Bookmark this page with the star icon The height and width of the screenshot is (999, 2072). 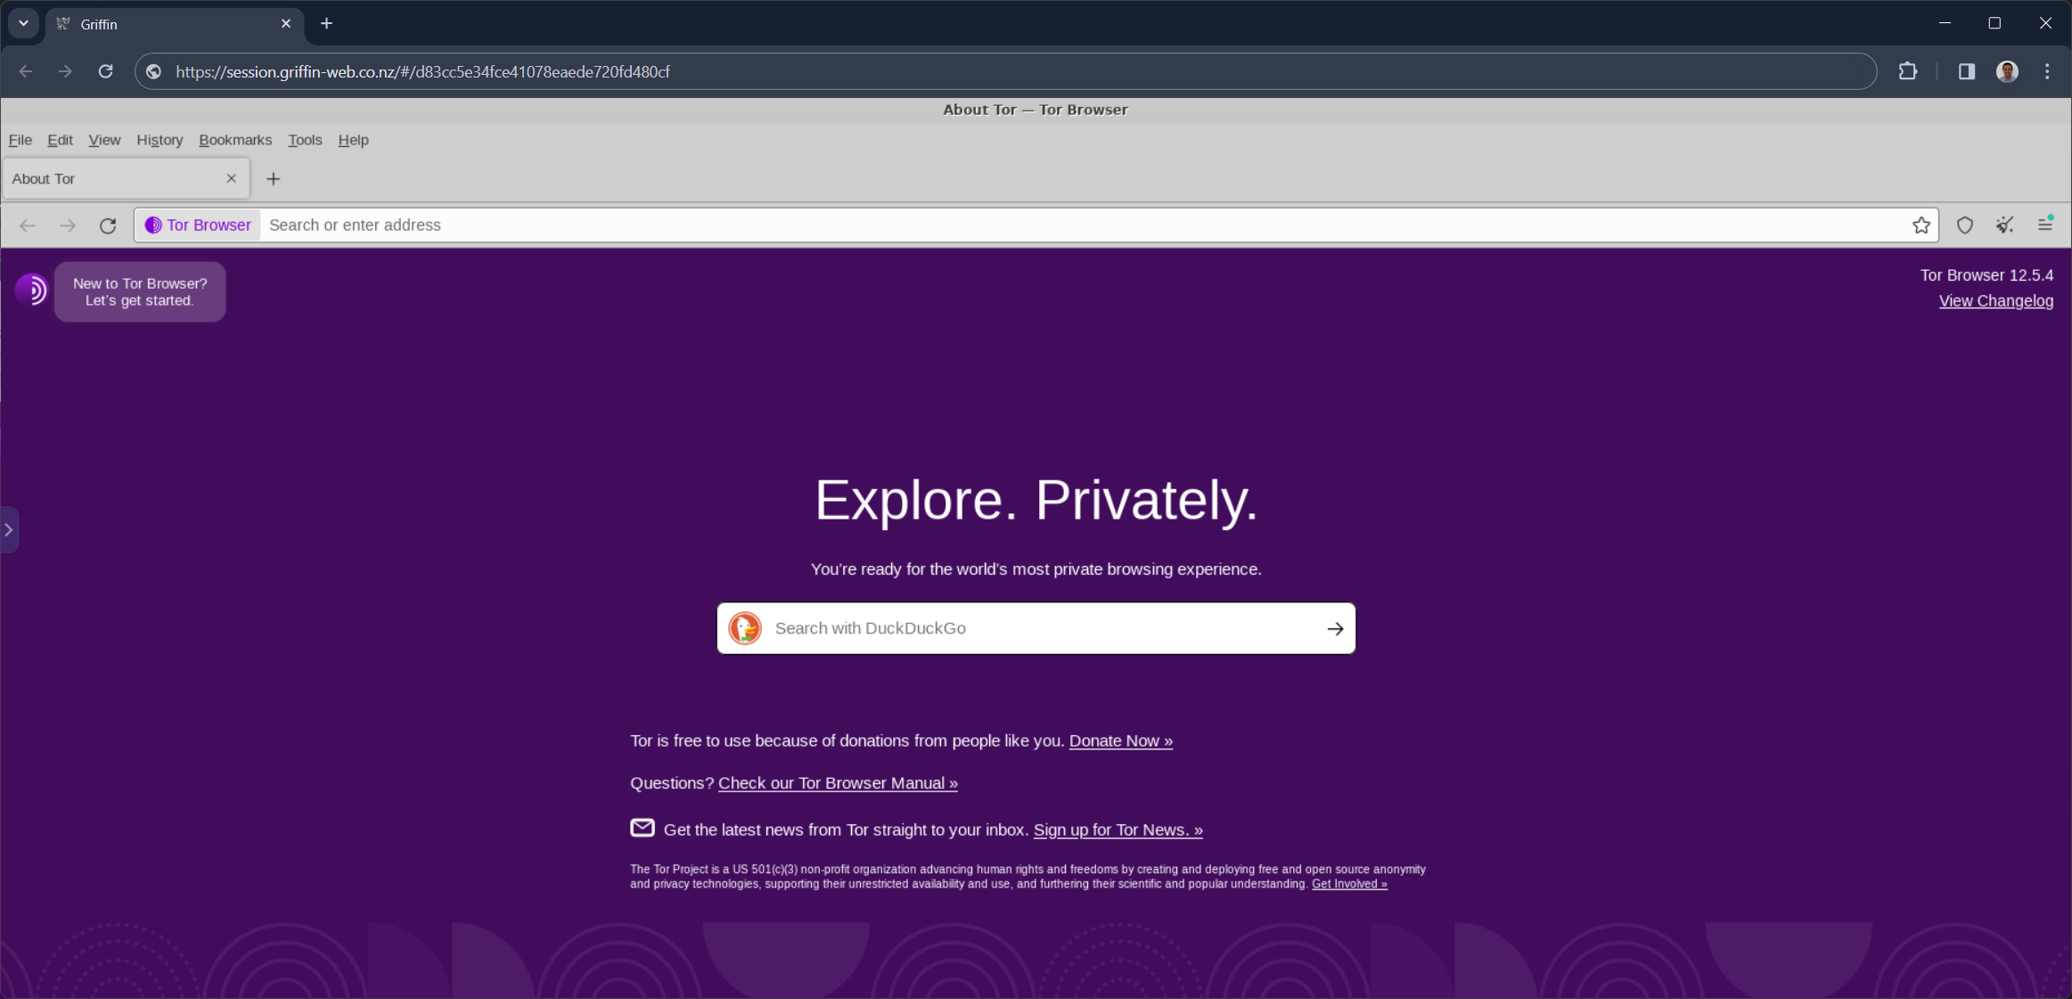tap(1920, 225)
